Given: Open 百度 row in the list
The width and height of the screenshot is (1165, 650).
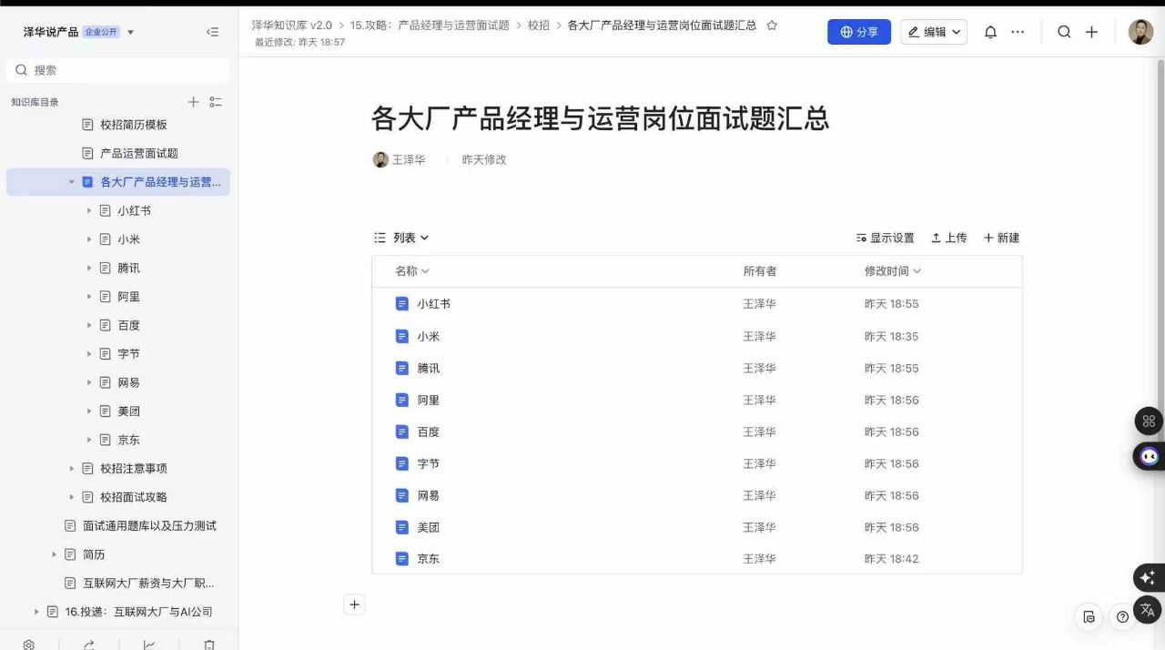Looking at the screenshot, I should 696,432.
